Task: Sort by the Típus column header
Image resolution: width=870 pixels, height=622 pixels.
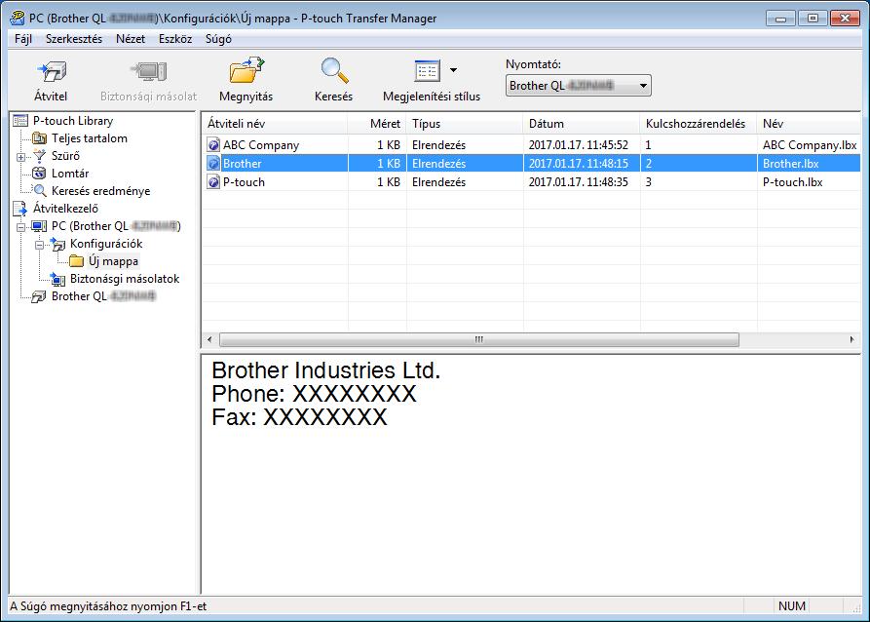Action: (465, 123)
